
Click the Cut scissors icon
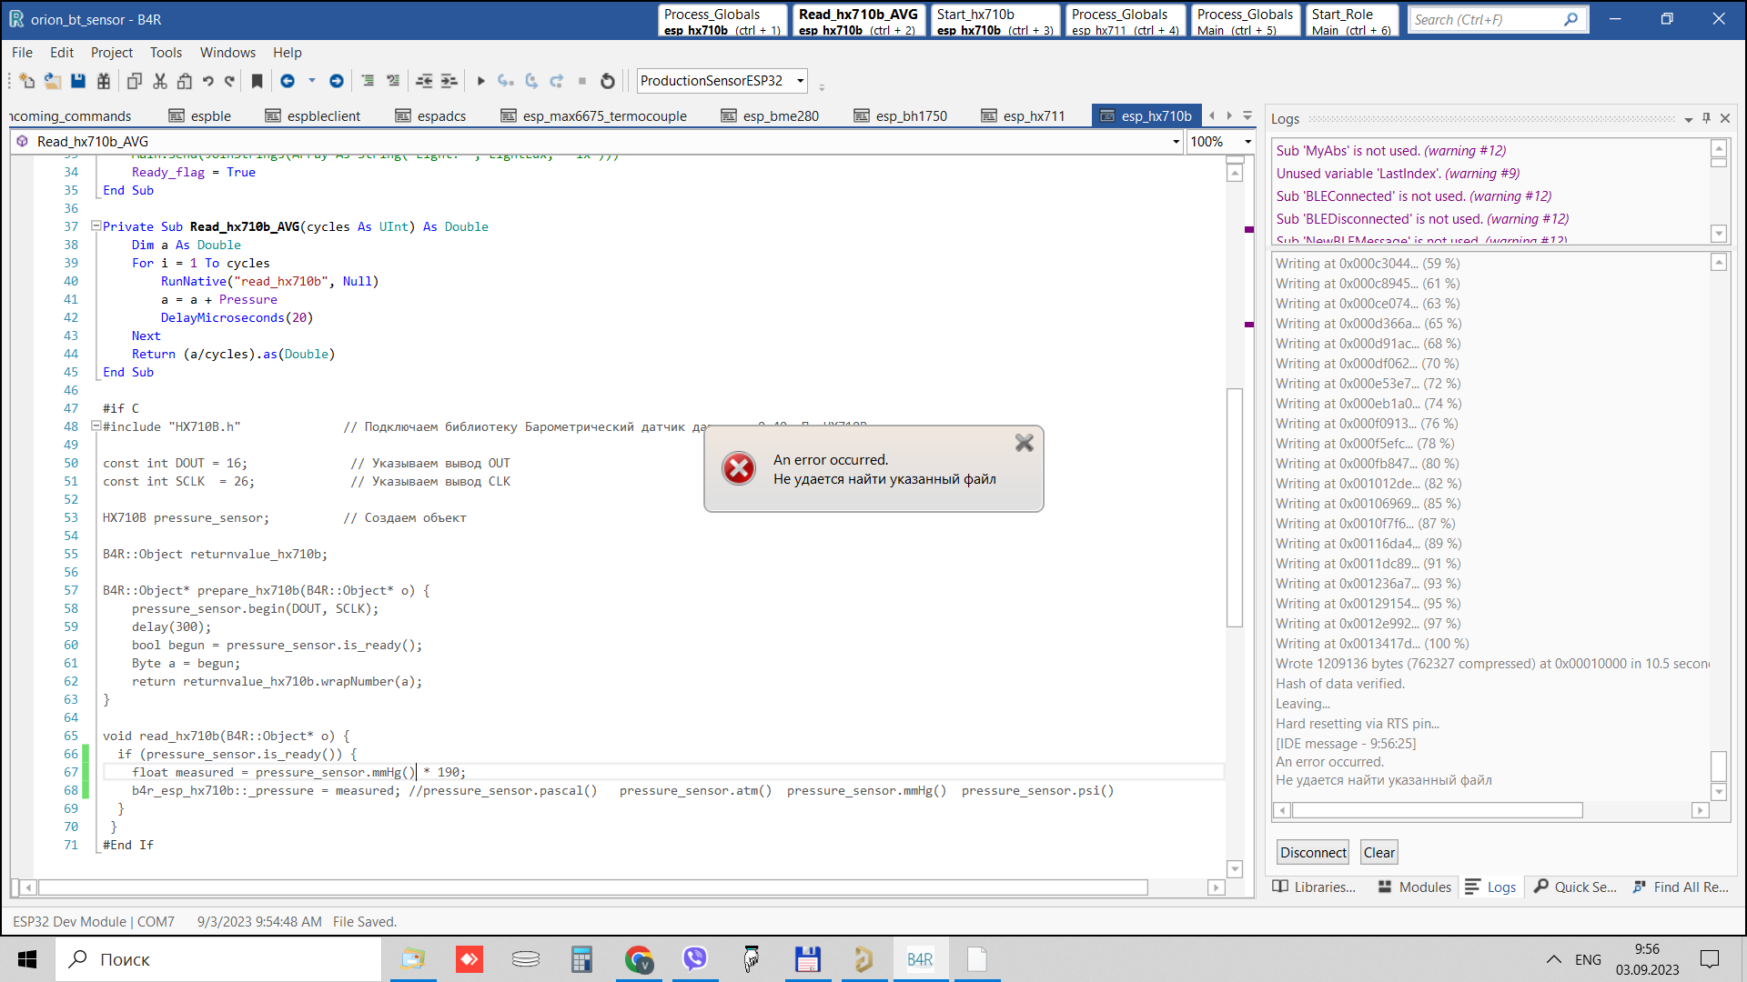[x=160, y=81]
